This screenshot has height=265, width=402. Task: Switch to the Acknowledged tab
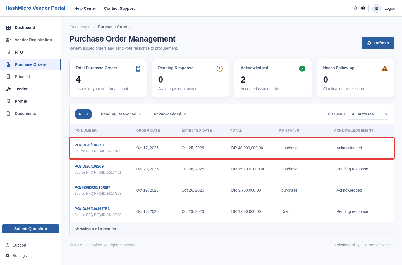point(170,114)
